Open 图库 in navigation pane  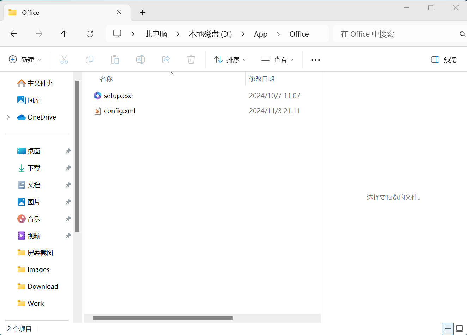click(29, 100)
